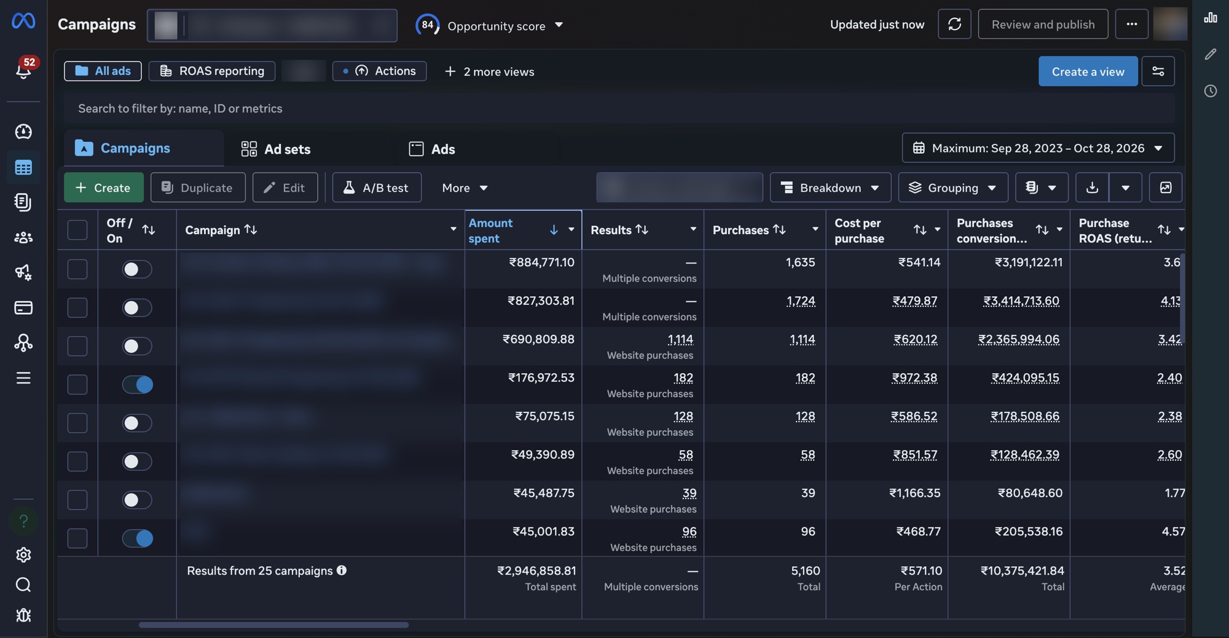The width and height of the screenshot is (1229, 638).
Task: Click the billing card icon in sidebar
Action: [23, 307]
